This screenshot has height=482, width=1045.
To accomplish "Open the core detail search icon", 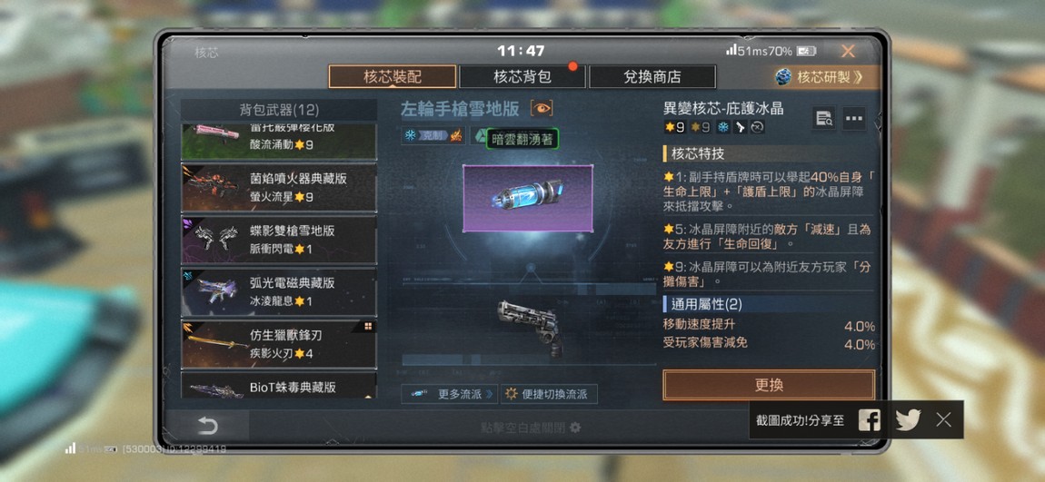I will pos(824,119).
